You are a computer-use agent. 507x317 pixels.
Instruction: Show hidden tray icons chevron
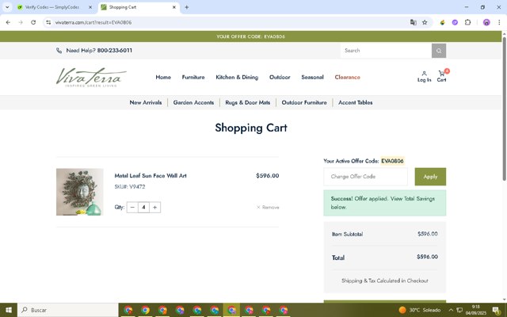(451, 310)
